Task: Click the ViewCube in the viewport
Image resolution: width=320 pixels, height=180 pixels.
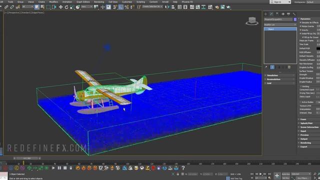Action: click(252, 21)
